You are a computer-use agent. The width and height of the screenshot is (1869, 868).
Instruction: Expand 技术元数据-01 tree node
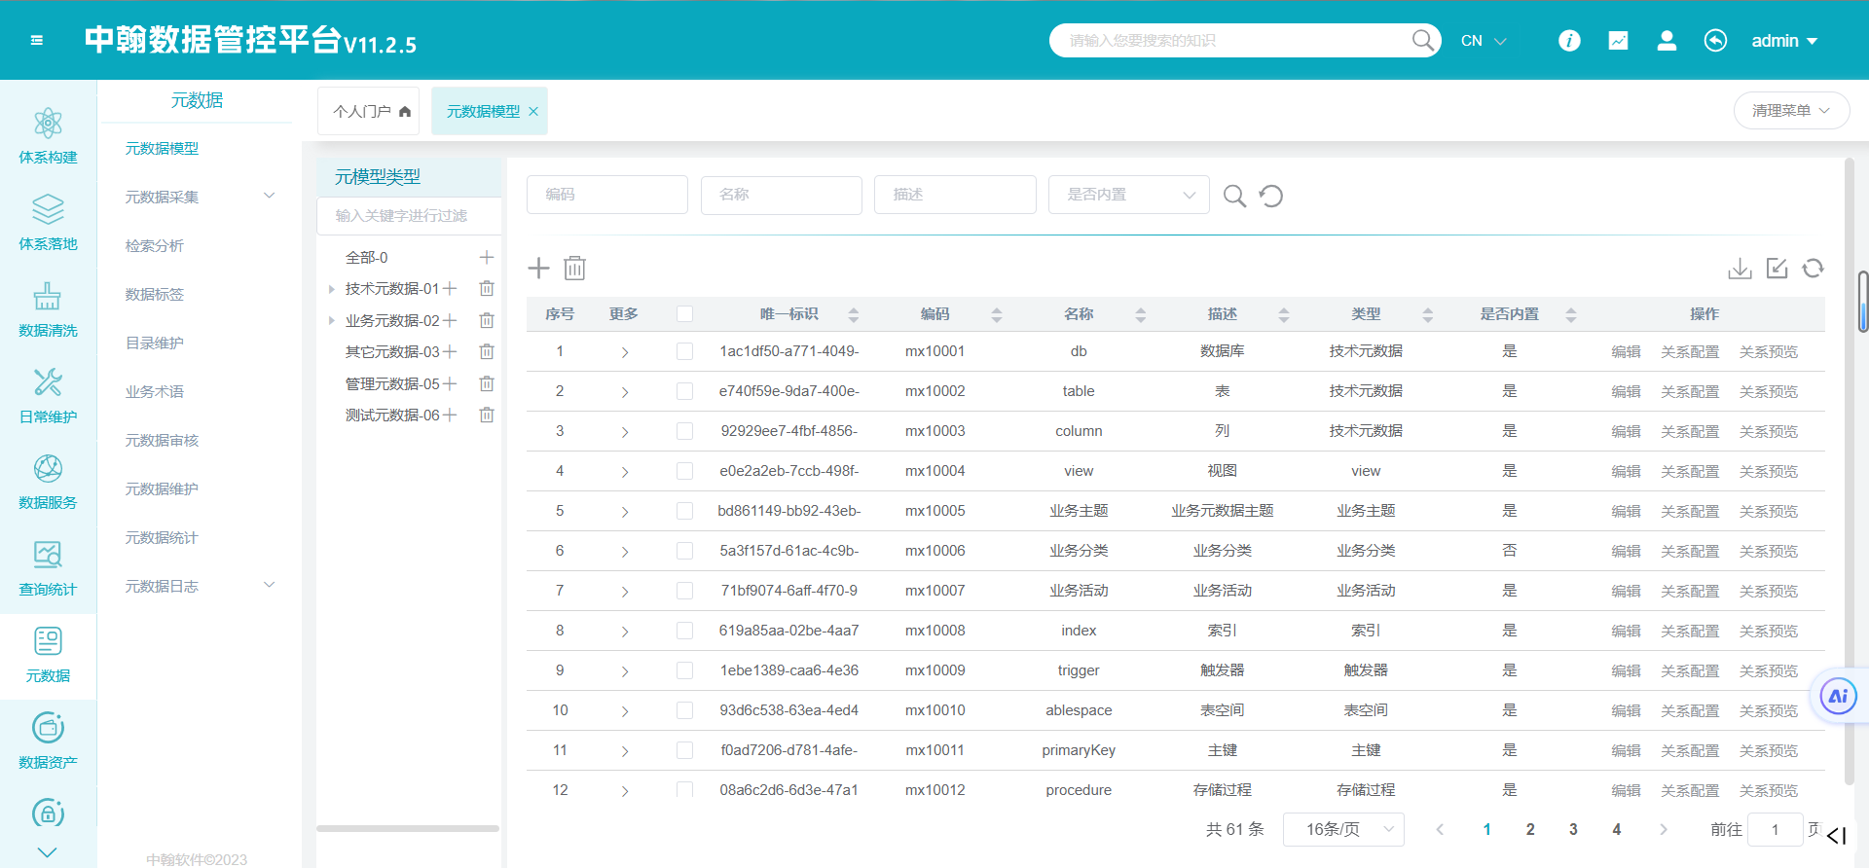tap(331, 289)
